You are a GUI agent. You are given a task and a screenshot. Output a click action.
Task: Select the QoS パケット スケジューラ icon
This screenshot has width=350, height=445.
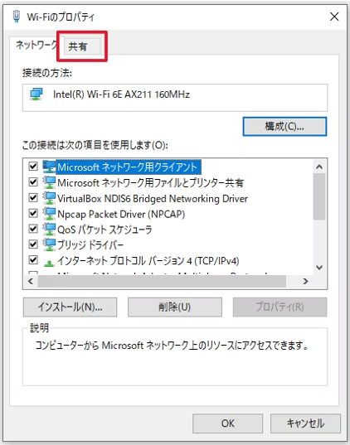coord(49,230)
